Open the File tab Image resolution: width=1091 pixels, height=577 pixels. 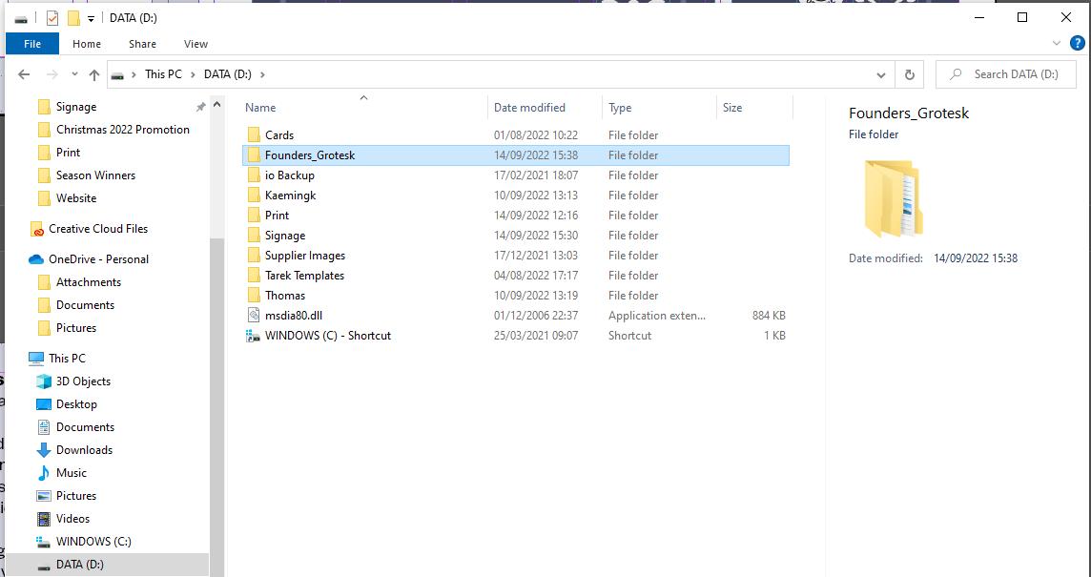pos(32,44)
